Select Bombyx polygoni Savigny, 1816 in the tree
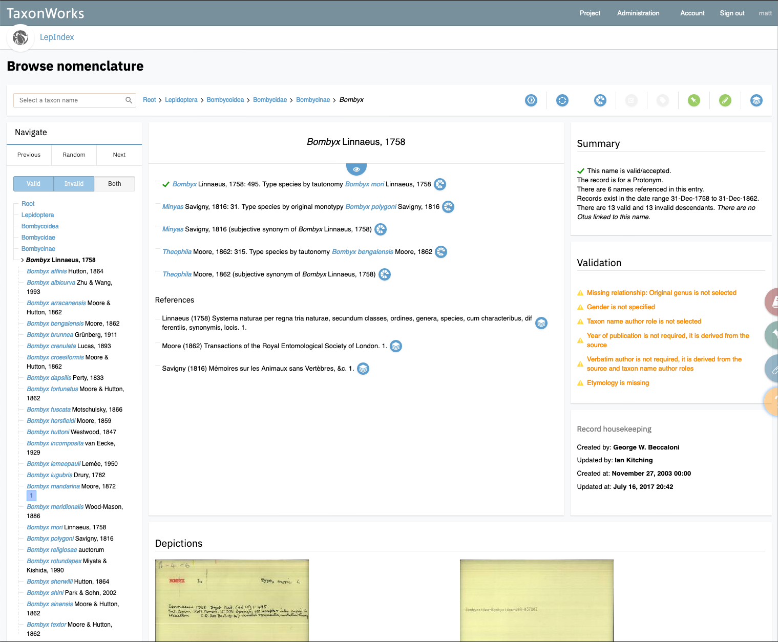The height and width of the screenshot is (642, 778). pyautogui.click(x=70, y=539)
